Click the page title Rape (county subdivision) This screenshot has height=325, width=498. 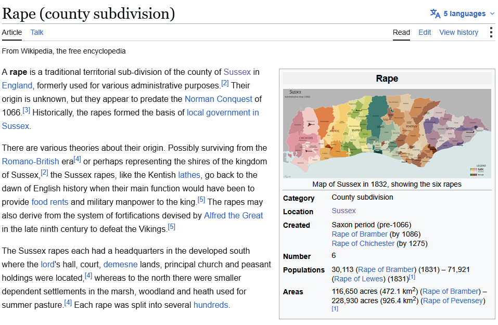coord(88,14)
